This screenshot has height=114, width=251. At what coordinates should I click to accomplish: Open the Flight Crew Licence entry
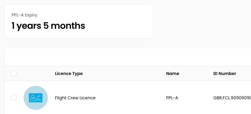coord(75,98)
